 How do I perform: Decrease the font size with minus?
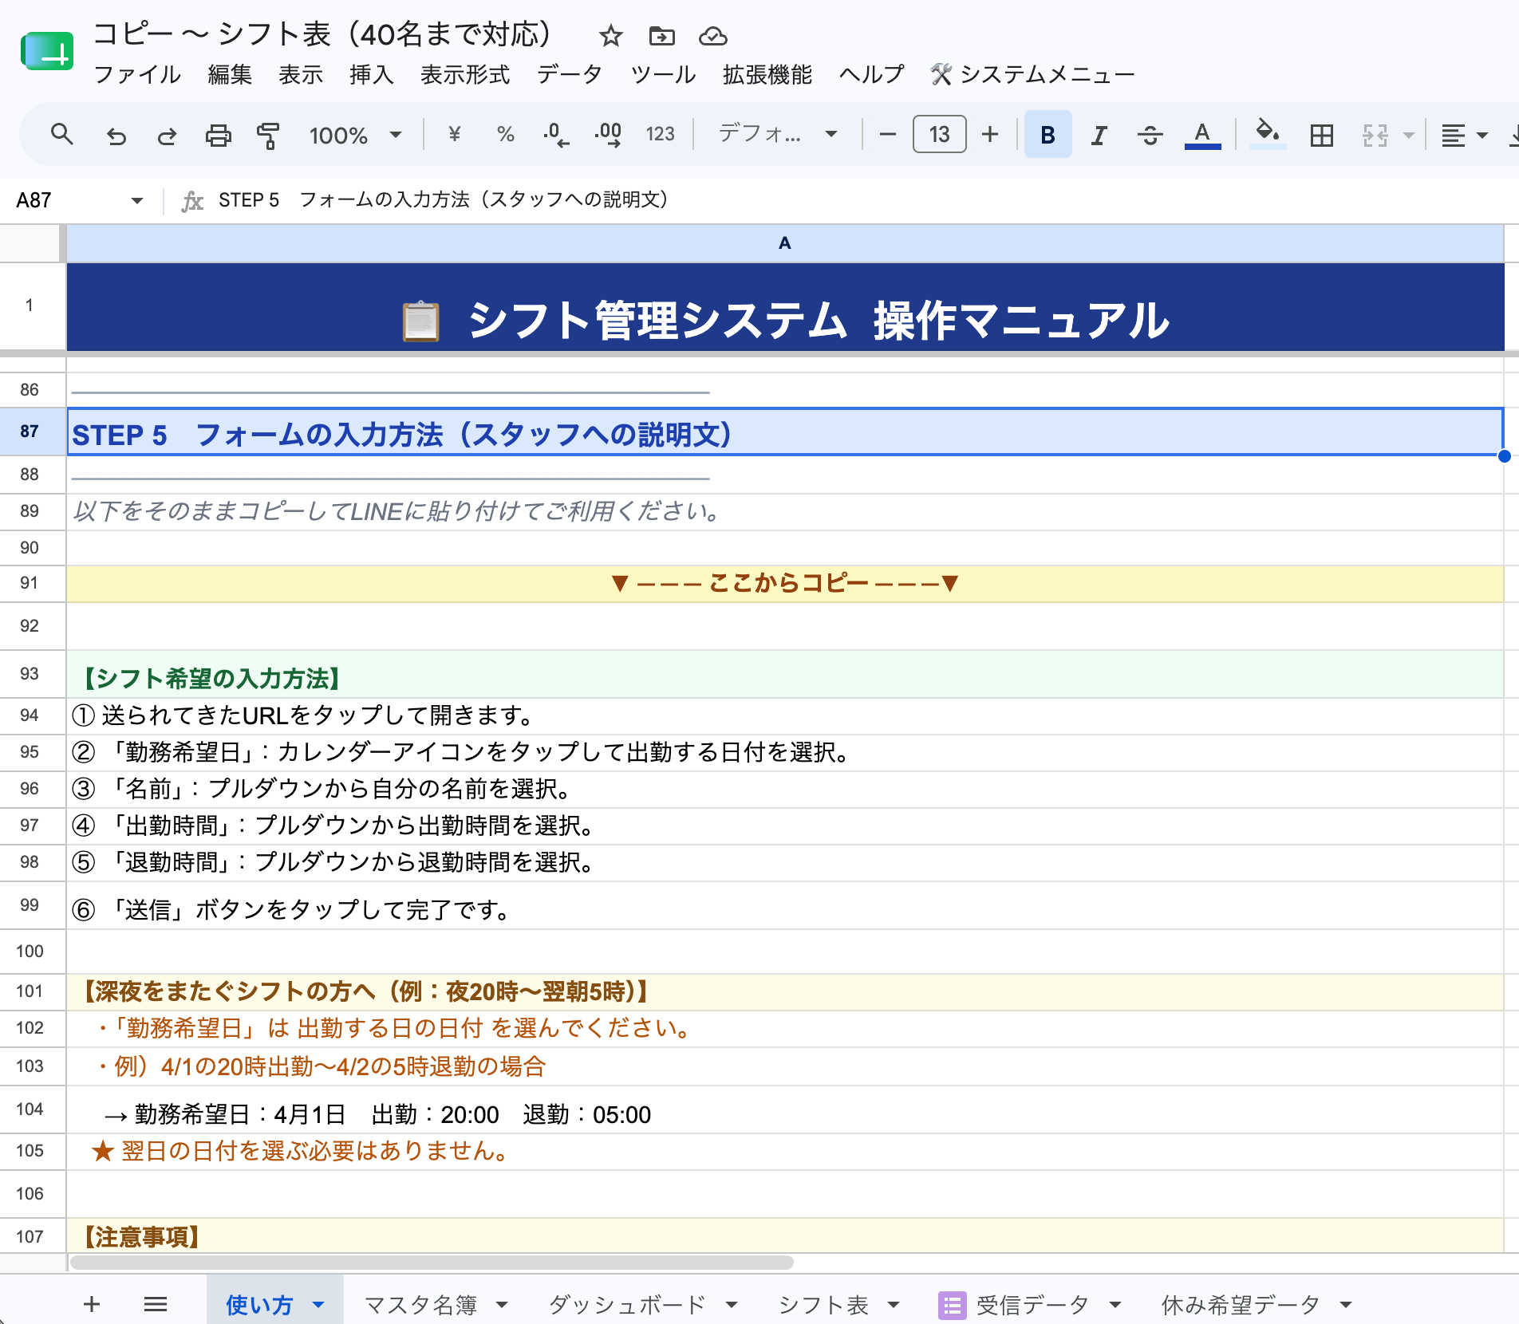(x=887, y=134)
